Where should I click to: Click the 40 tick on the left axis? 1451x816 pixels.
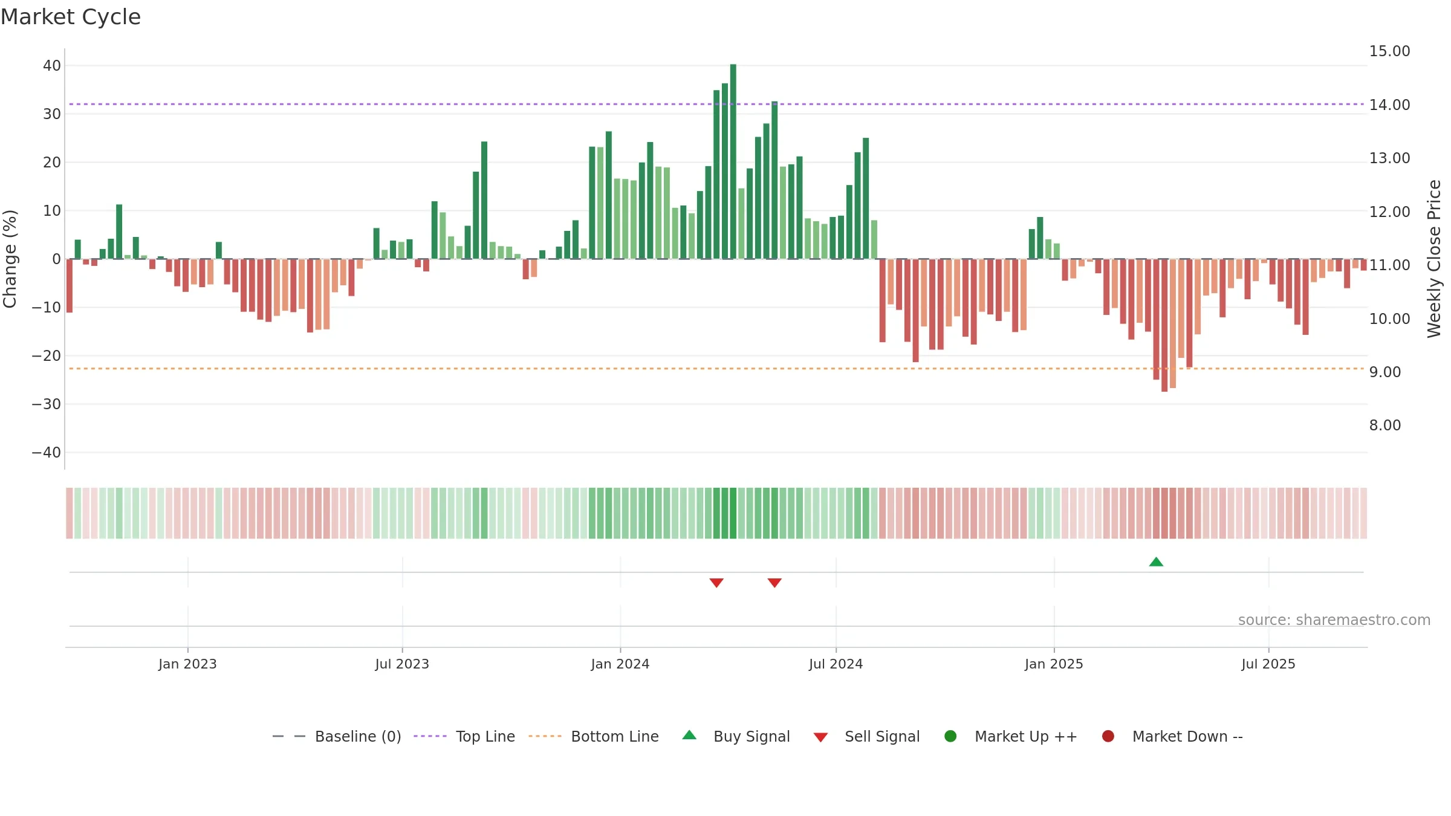point(52,65)
